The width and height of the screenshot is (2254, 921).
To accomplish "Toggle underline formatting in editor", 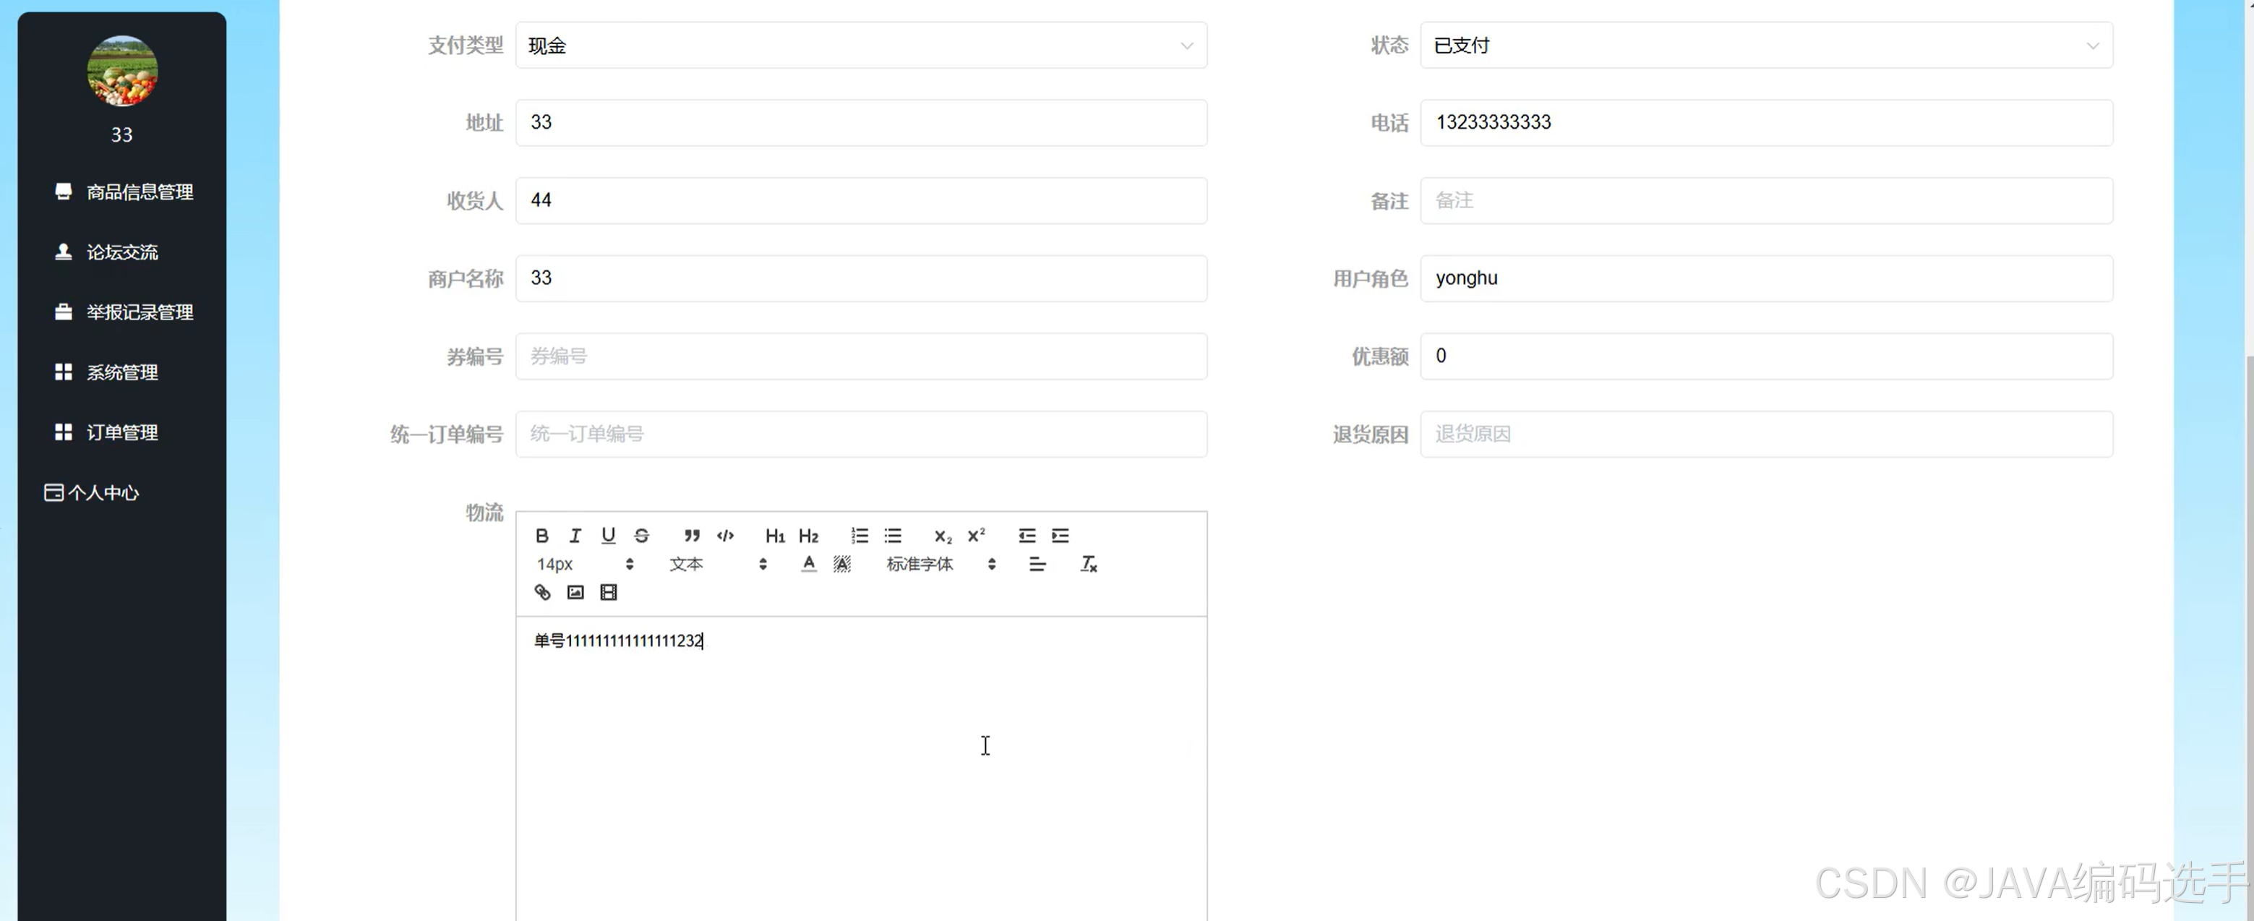I will (608, 535).
